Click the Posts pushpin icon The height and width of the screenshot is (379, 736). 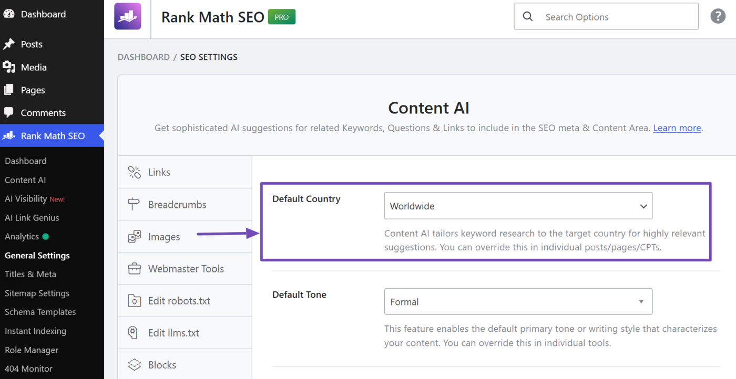click(8, 45)
